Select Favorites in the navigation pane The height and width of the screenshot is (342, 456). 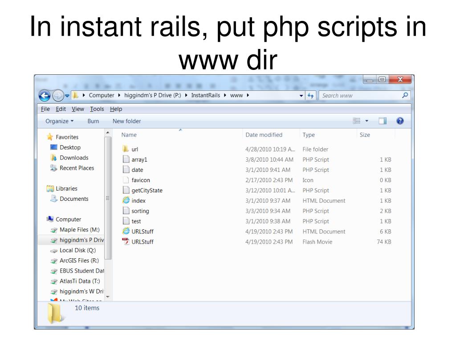tap(67, 137)
